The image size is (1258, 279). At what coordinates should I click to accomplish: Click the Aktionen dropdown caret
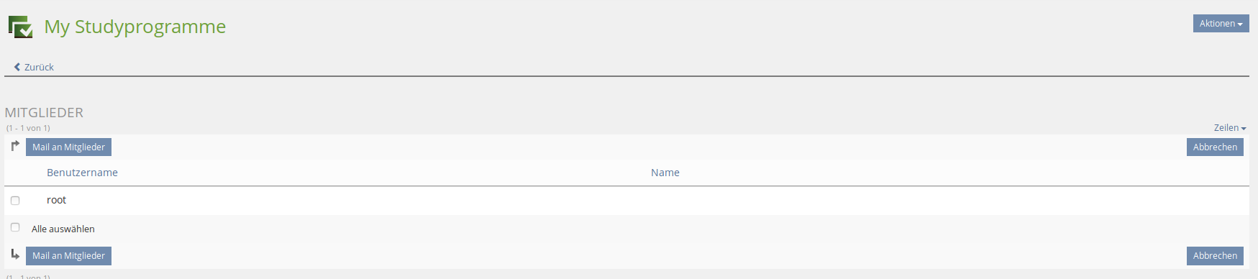(1240, 24)
